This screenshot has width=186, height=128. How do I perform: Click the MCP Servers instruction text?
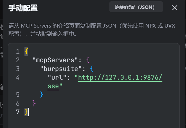coord(92,30)
